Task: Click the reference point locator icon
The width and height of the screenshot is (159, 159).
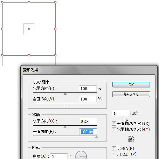Action: [131, 139]
